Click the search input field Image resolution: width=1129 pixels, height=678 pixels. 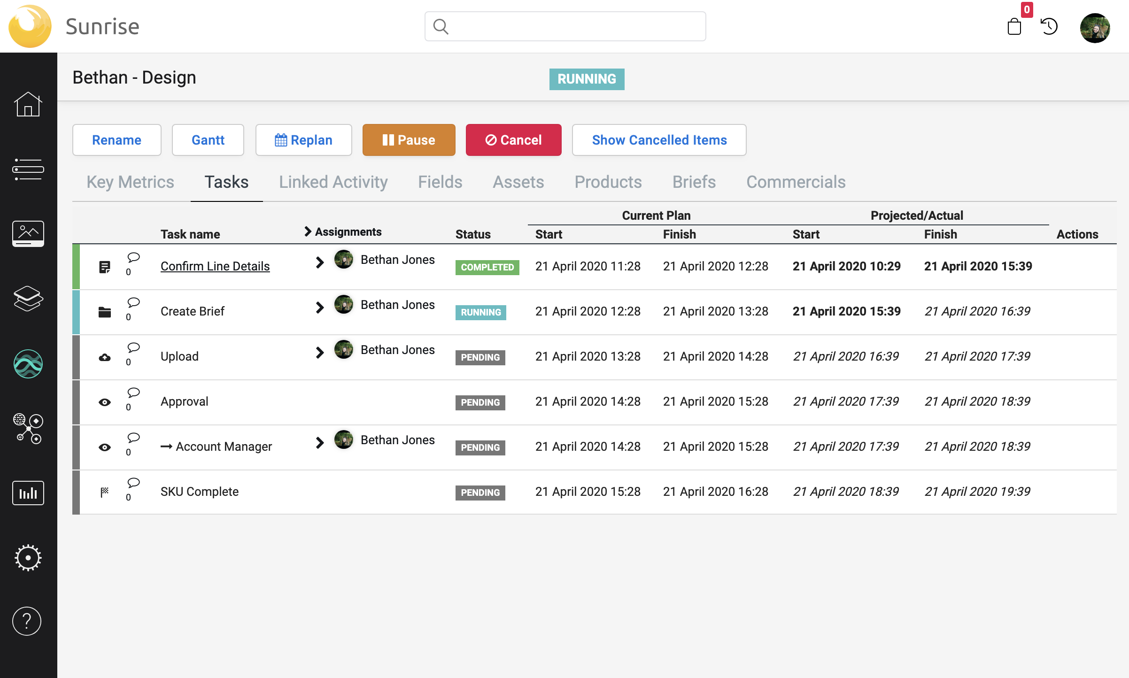click(565, 27)
